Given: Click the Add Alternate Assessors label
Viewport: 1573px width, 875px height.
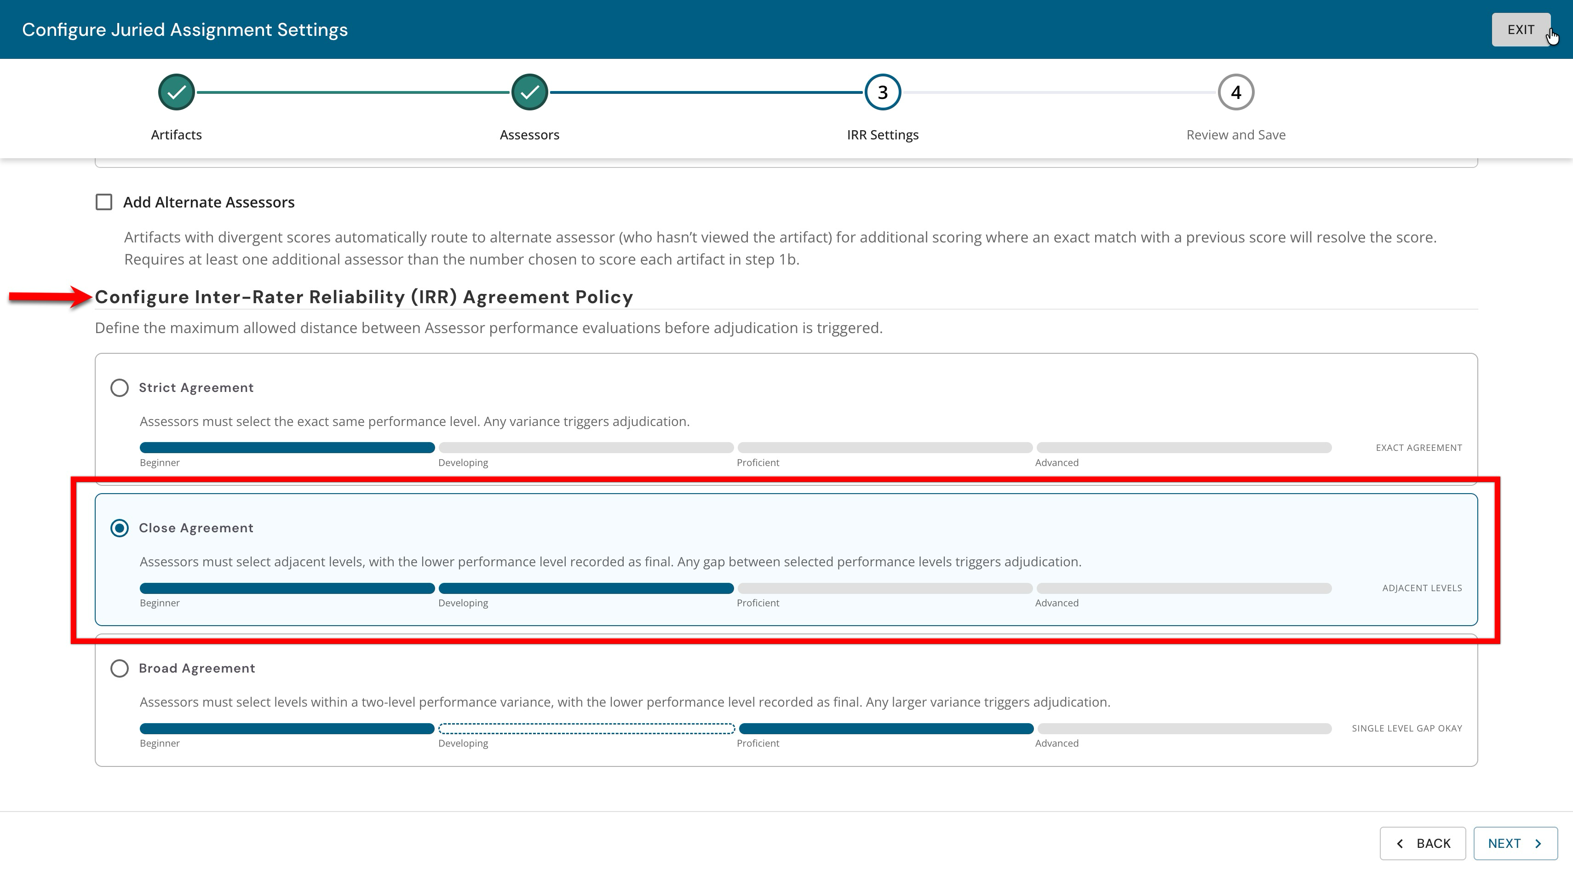Looking at the screenshot, I should [x=209, y=202].
